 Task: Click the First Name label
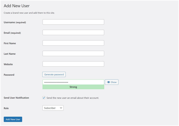(x=10, y=43)
